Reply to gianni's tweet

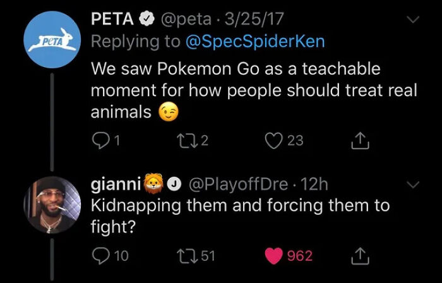pyautogui.click(x=100, y=255)
